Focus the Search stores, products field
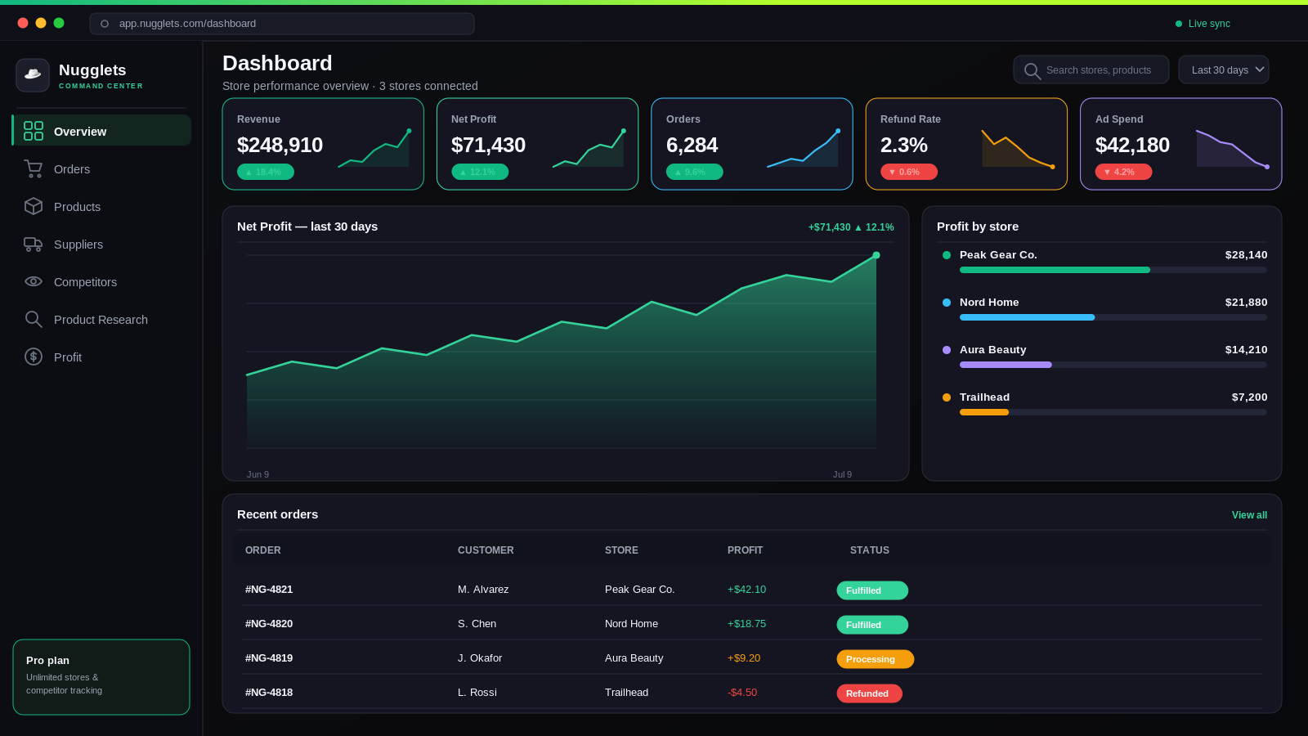Screen dimensions: 1308x736 click(1091, 70)
